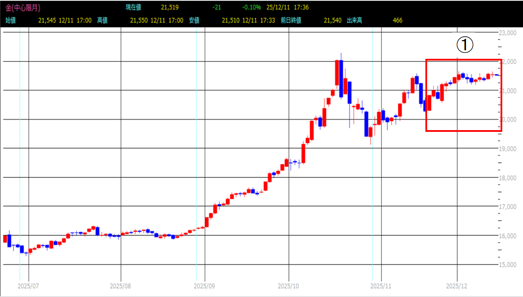Click the -0.10% change percentage

tap(251, 8)
